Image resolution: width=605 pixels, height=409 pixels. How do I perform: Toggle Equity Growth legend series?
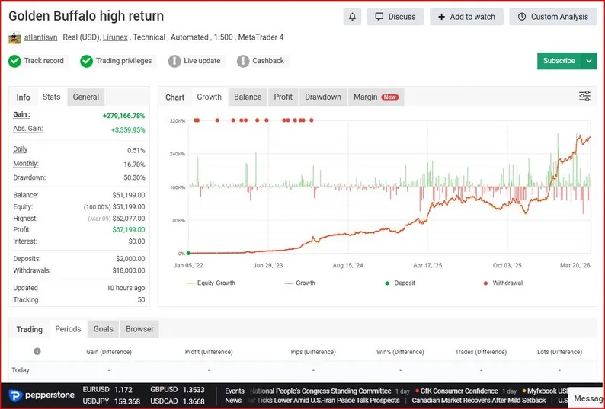click(210, 283)
